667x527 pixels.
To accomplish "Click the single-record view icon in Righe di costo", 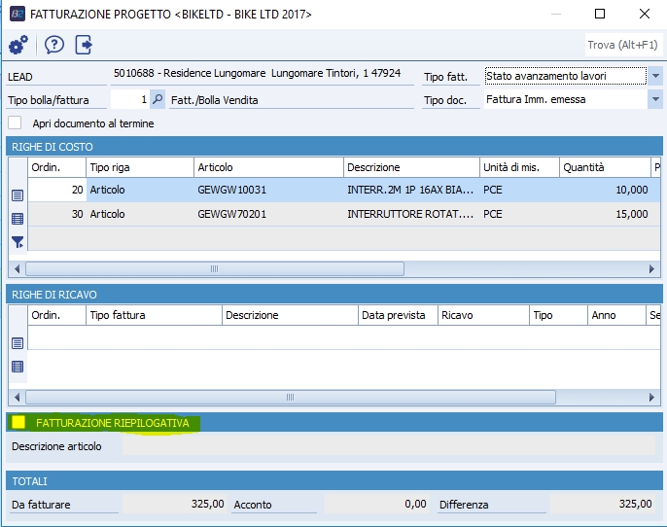I will [x=18, y=195].
